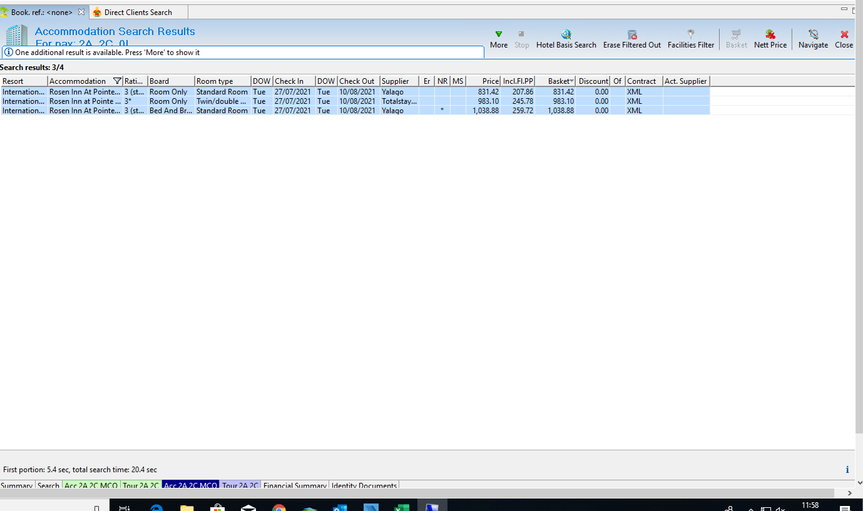Select the 831.42 price cell
The width and height of the screenshot is (863, 511).
(483, 92)
